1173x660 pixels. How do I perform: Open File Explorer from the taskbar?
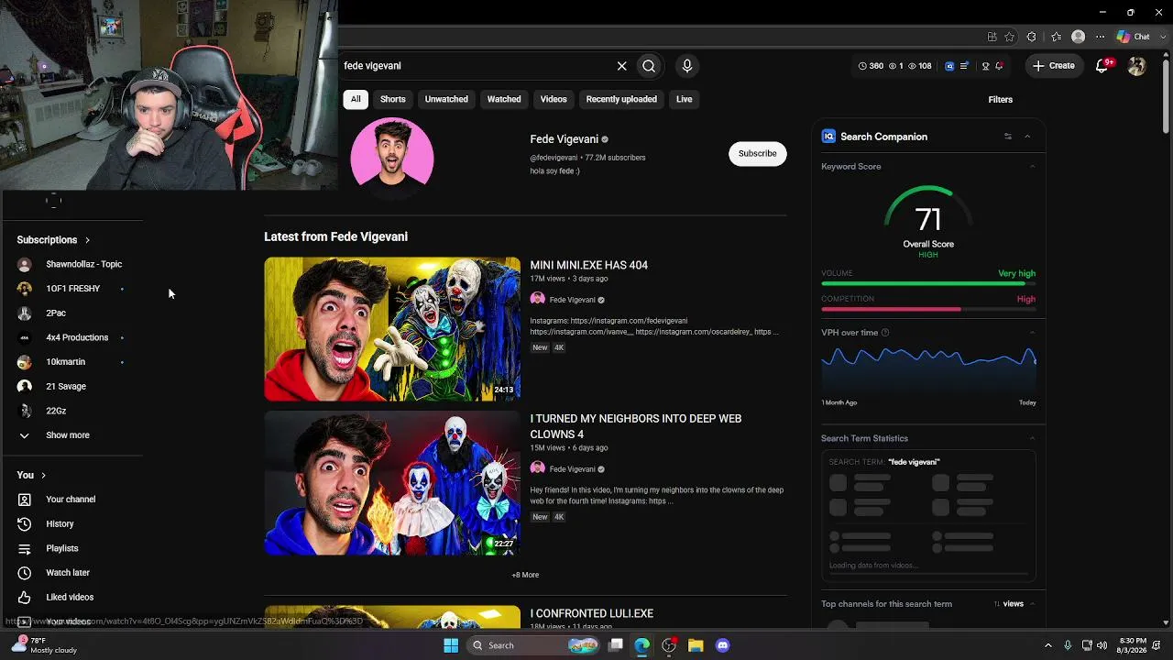(x=696, y=645)
